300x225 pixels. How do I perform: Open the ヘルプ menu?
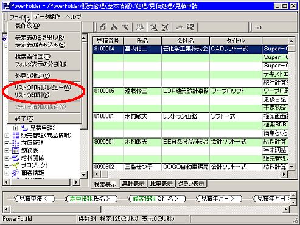point(73,17)
